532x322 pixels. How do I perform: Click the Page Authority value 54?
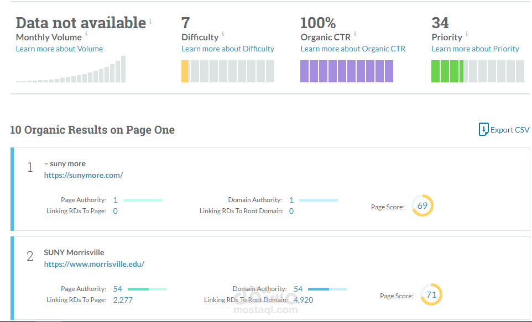pos(117,289)
